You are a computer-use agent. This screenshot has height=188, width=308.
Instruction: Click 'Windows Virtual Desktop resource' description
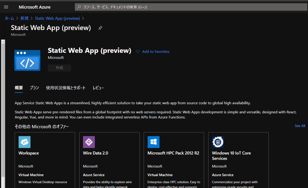point(43,182)
